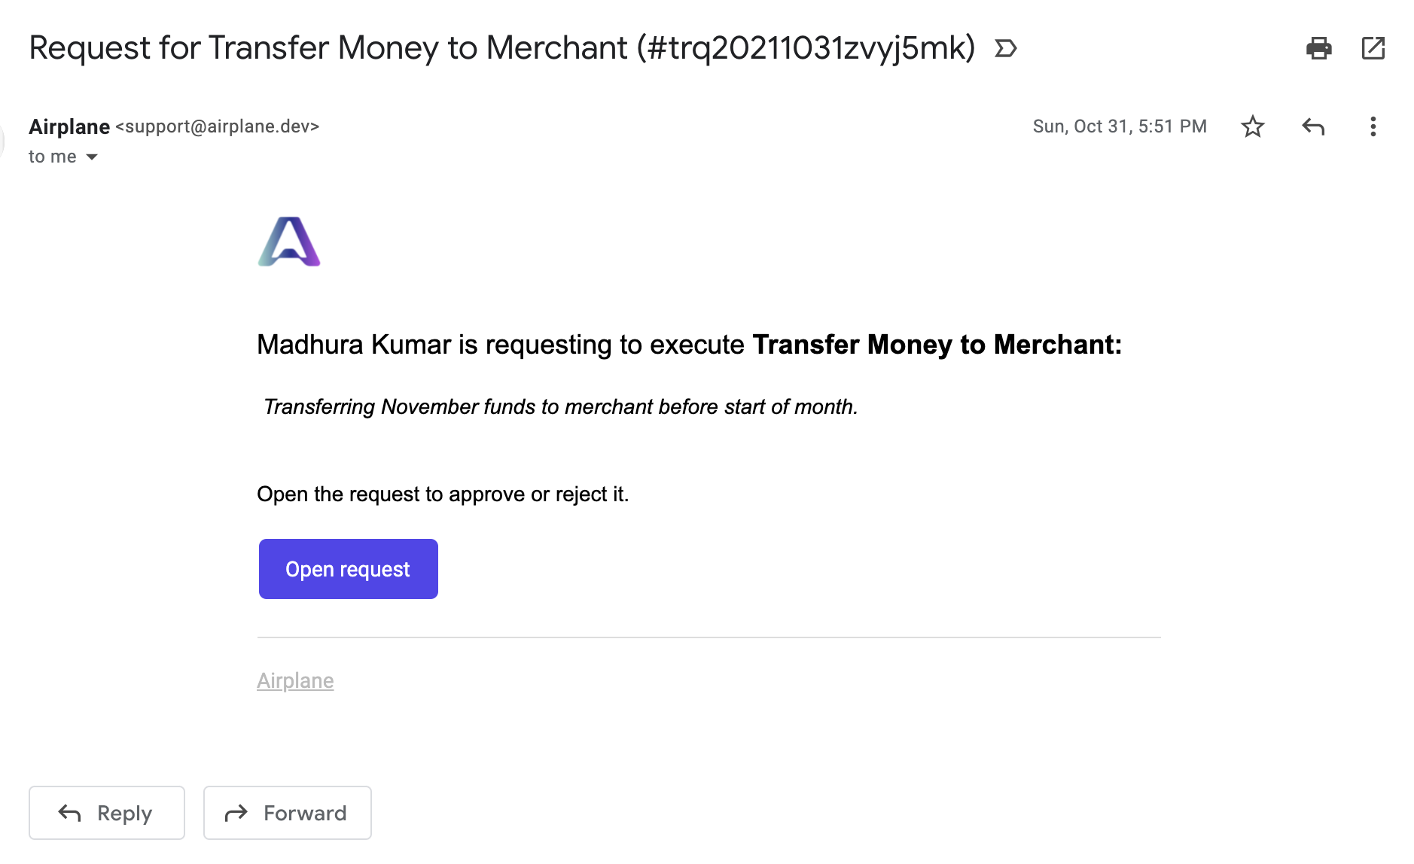Click the Reply button below the message
Screen dimensions: 1414x864
point(107,813)
